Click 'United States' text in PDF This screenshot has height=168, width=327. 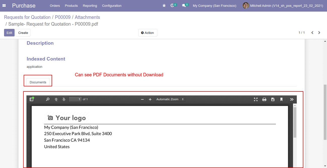pyautogui.click(x=57, y=147)
